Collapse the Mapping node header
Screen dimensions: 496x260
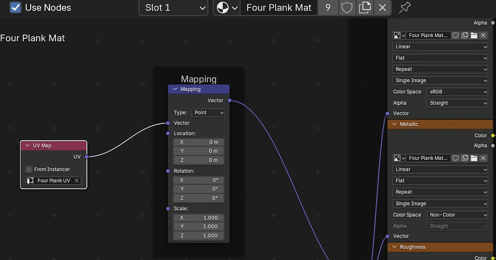(175, 90)
